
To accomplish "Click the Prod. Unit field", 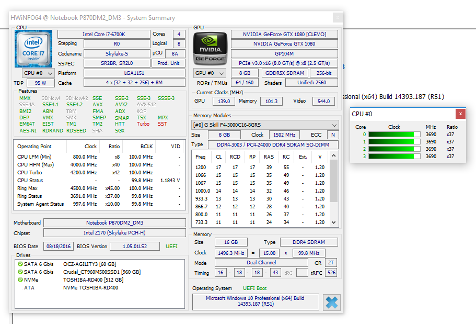I will coord(168,63).
